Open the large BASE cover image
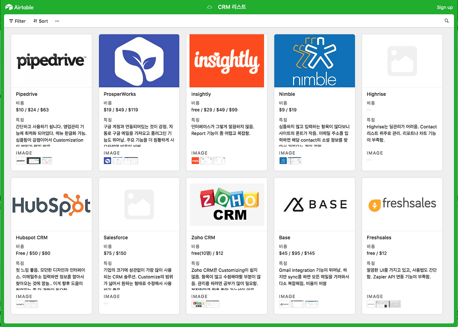 (x=315, y=204)
